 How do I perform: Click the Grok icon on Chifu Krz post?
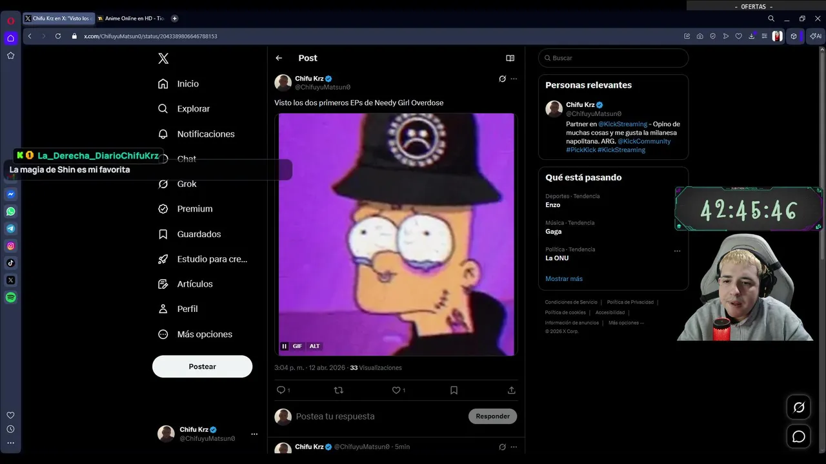point(502,79)
